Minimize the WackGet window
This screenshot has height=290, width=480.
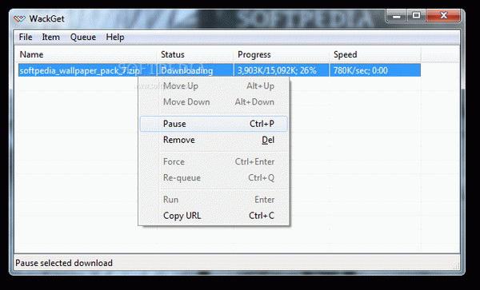coord(397,16)
